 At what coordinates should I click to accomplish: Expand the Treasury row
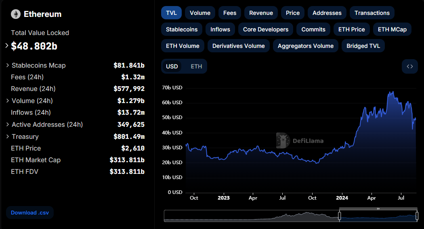[8, 136]
